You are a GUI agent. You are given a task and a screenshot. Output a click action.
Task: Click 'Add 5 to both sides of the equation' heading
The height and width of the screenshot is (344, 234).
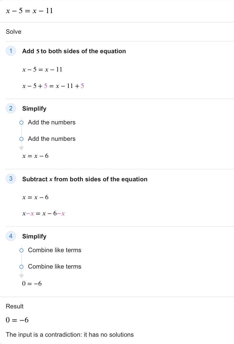74,51
